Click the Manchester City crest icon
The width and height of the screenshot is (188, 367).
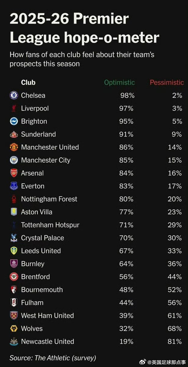tap(14, 160)
